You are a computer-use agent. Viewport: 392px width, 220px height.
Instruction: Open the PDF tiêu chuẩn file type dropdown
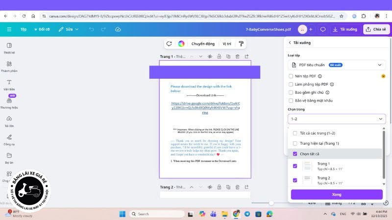point(337,65)
